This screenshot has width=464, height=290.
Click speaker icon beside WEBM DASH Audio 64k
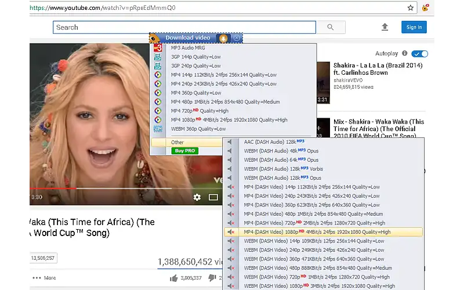[x=230, y=160]
